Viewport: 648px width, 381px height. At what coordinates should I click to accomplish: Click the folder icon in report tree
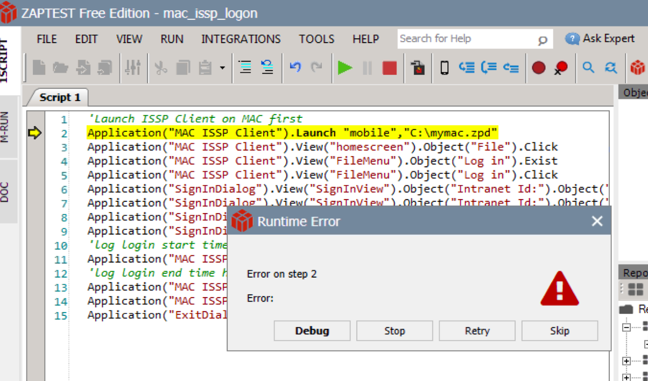click(626, 309)
